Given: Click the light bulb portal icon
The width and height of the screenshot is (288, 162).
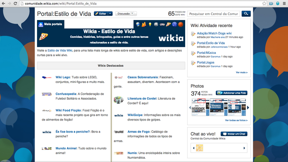Looking at the screenshot, I should [x=150, y=24].
